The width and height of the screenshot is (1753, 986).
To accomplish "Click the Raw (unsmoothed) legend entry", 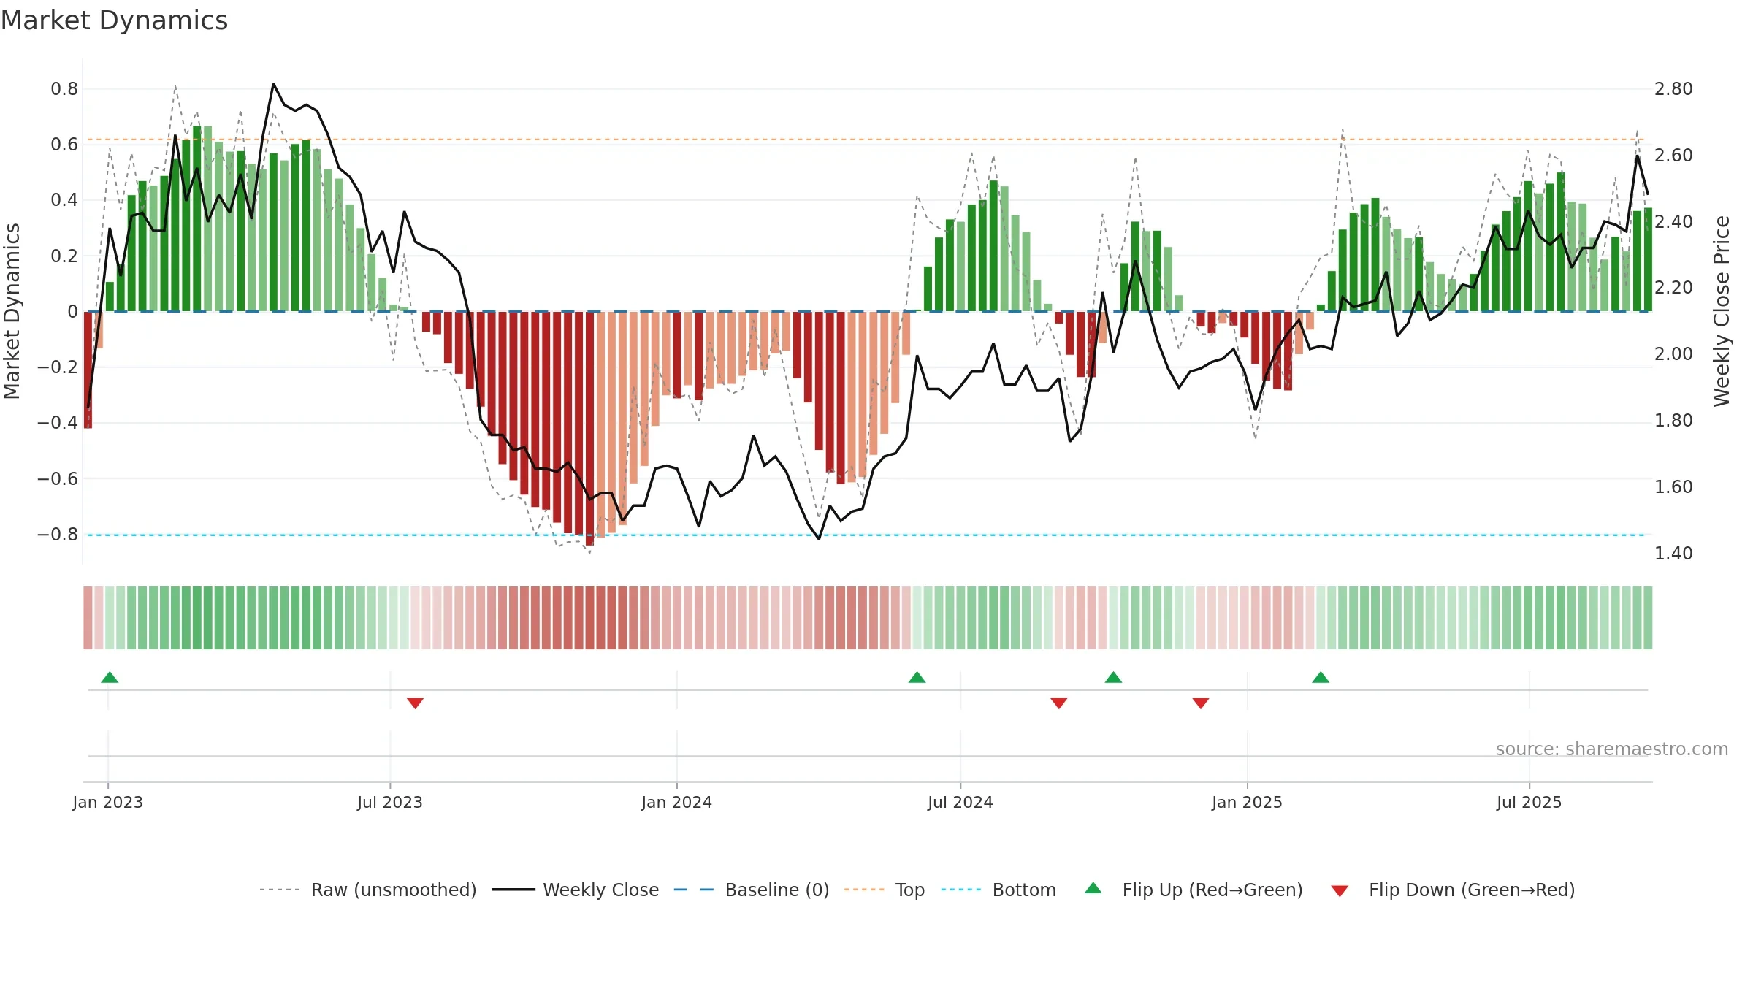I will pyautogui.click(x=368, y=890).
